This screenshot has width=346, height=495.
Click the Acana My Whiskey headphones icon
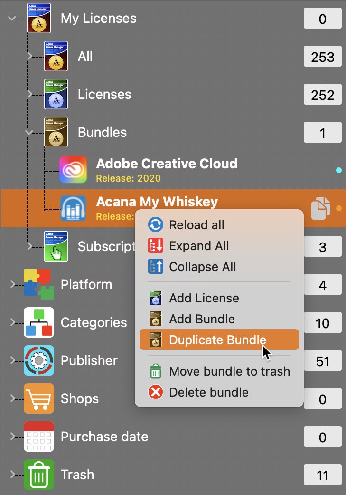tap(73, 208)
